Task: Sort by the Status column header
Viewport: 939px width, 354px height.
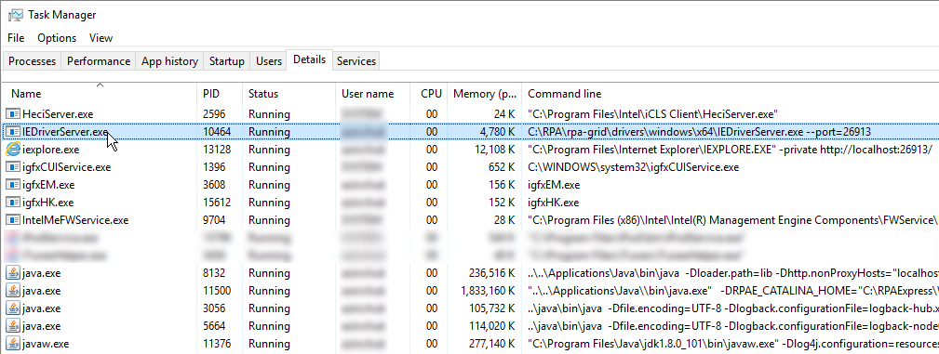Action: pyautogui.click(x=289, y=94)
